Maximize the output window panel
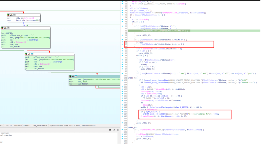 (x=114, y=130)
